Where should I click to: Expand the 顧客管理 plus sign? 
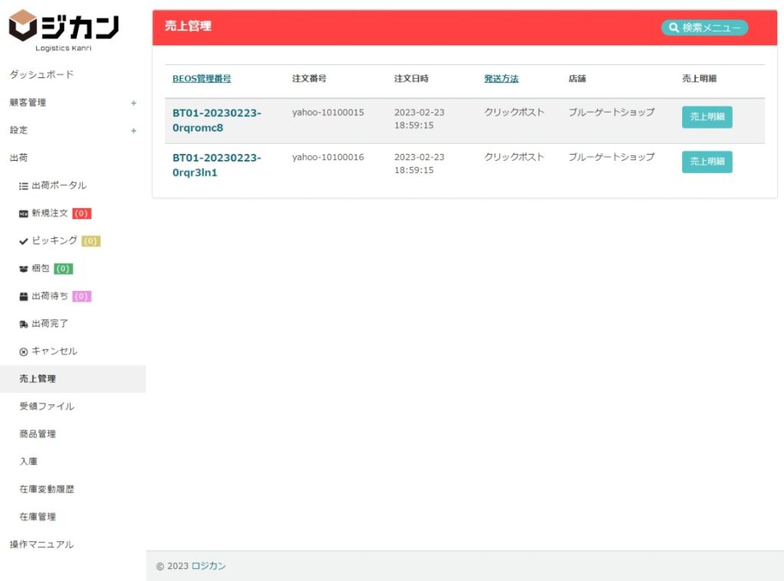[x=133, y=103]
